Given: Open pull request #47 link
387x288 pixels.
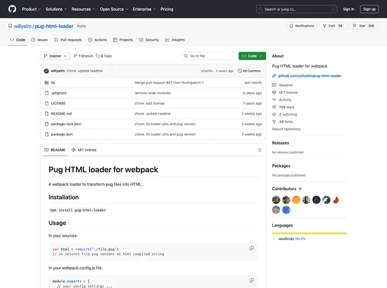Looking at the screenshot, I should point(169,83).
